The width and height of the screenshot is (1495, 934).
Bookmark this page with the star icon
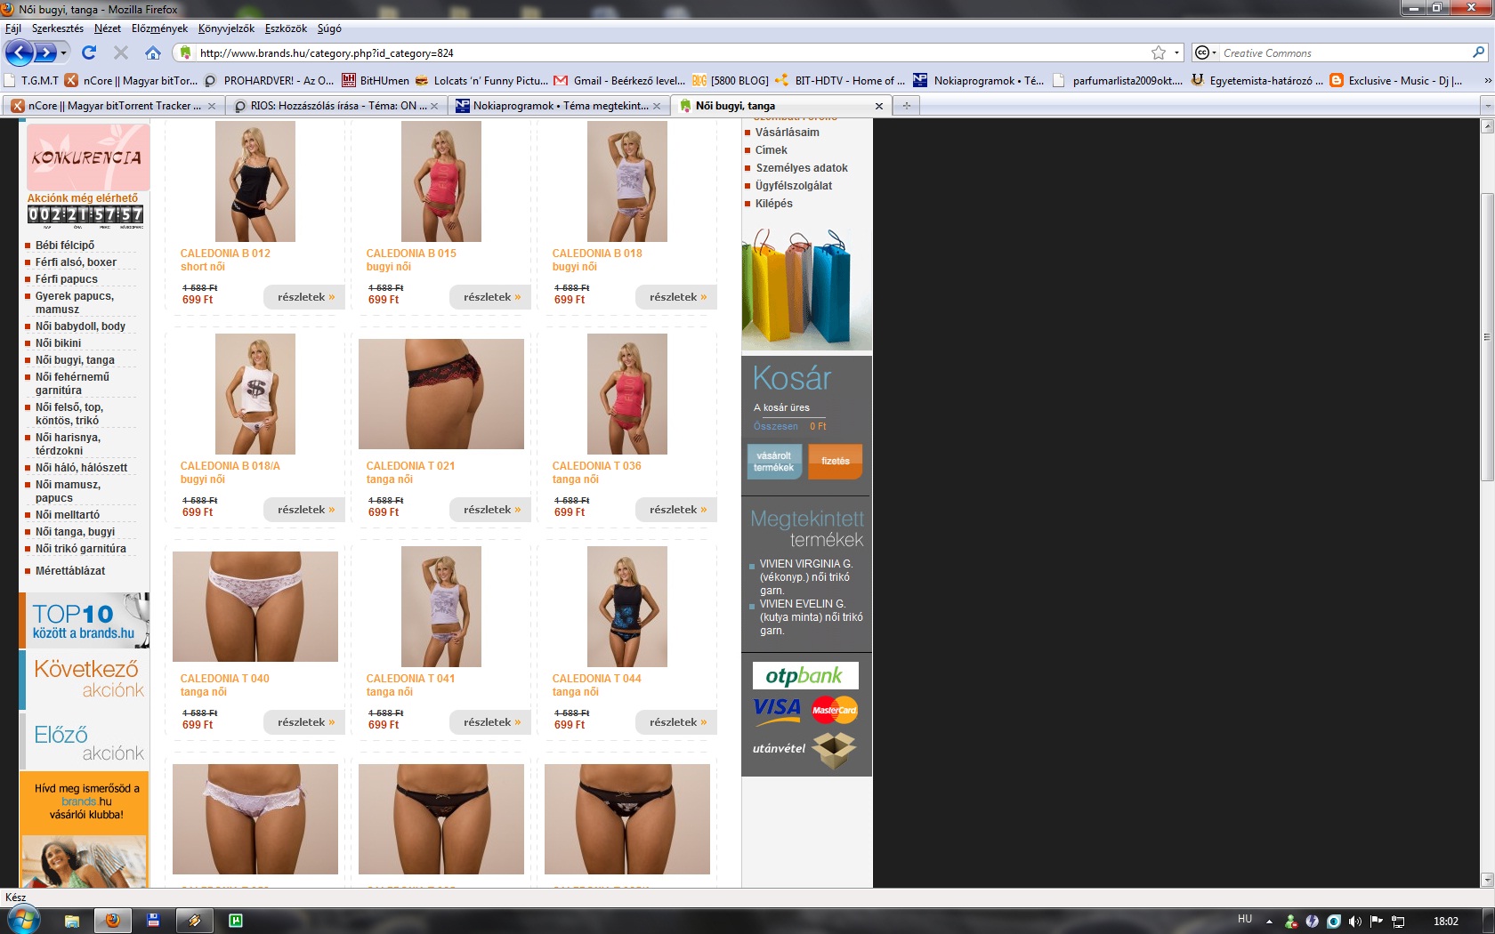(x=1159, y=52)
